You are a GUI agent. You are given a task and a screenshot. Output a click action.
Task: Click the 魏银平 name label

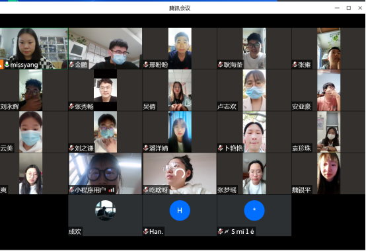click(x=301, y=190)
